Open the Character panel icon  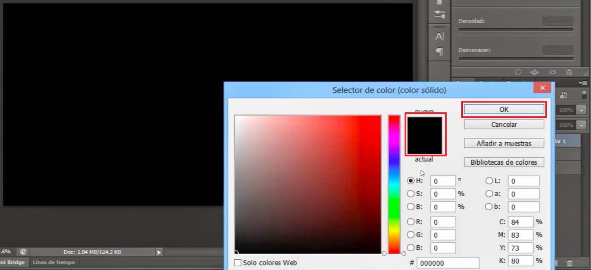[440, 36]
